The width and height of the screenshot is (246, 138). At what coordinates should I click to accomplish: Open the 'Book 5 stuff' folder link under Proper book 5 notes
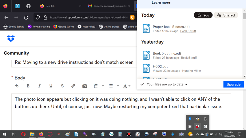188,31
